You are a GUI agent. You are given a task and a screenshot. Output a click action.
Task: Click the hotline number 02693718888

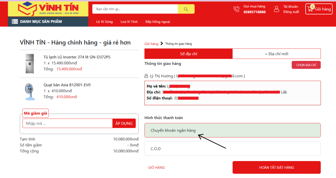(x=254, y=12)
